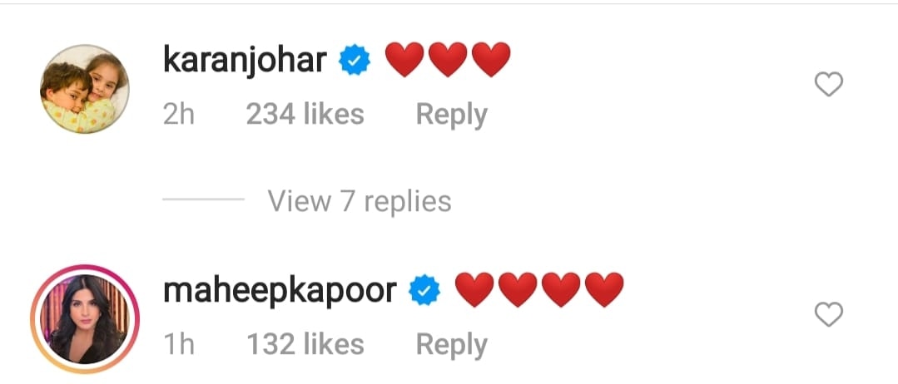This screenshot has width=898, height=384.
Task: Click first red heart emoji in karanjohar's comment
Action: click(x=404, y=60)
